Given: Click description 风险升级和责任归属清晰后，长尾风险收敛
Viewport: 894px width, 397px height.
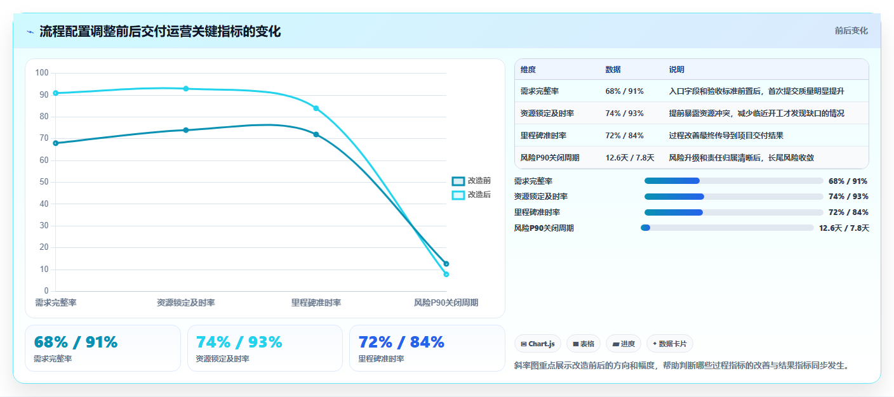Looking at the screenshot, I should coord(742,158).
